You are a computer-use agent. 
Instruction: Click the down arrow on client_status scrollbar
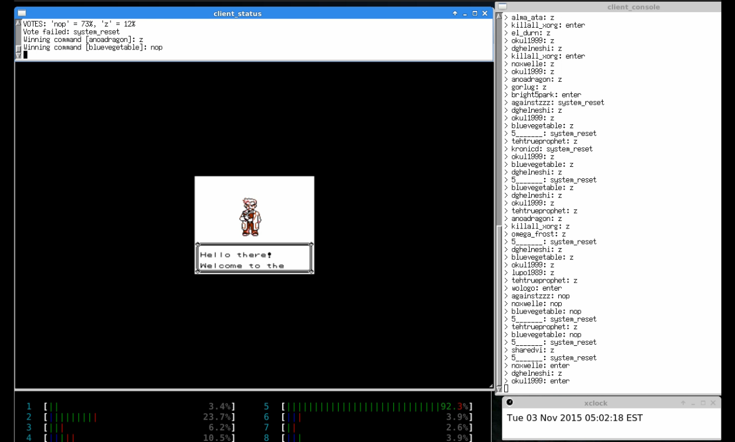[x=18, y=52]
